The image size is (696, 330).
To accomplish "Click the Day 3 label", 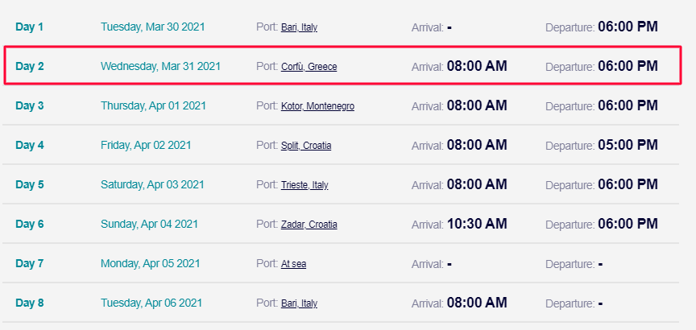I will [x=30, y=106].
